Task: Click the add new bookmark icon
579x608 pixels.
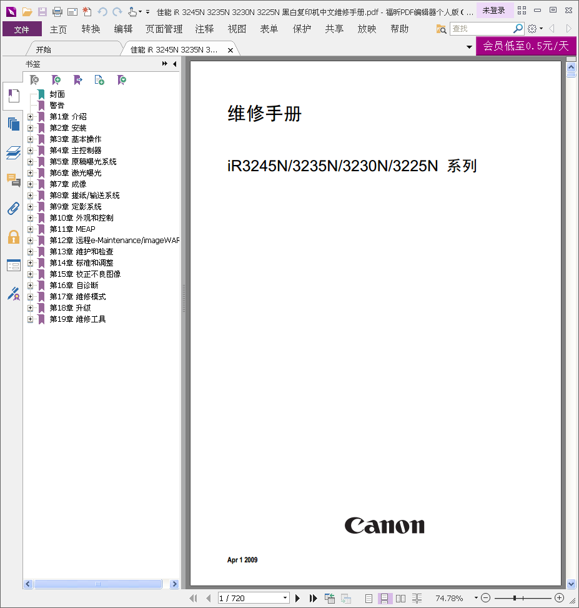Action: point(56,80)
